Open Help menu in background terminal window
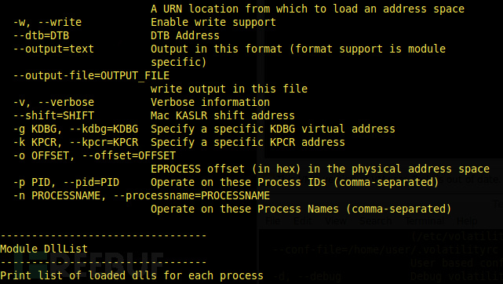 tap(467, 221)
